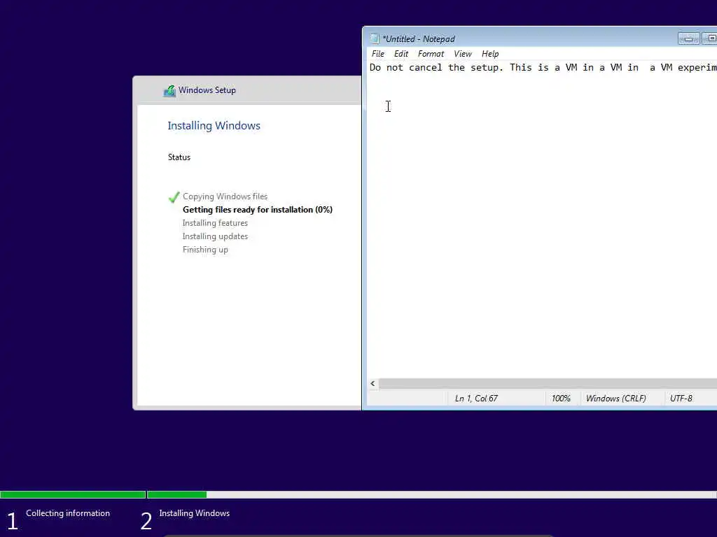Click the Ln 1, Col 67 status entry
The height and width of the screenshot is (537, 717).
click(476, 398)
